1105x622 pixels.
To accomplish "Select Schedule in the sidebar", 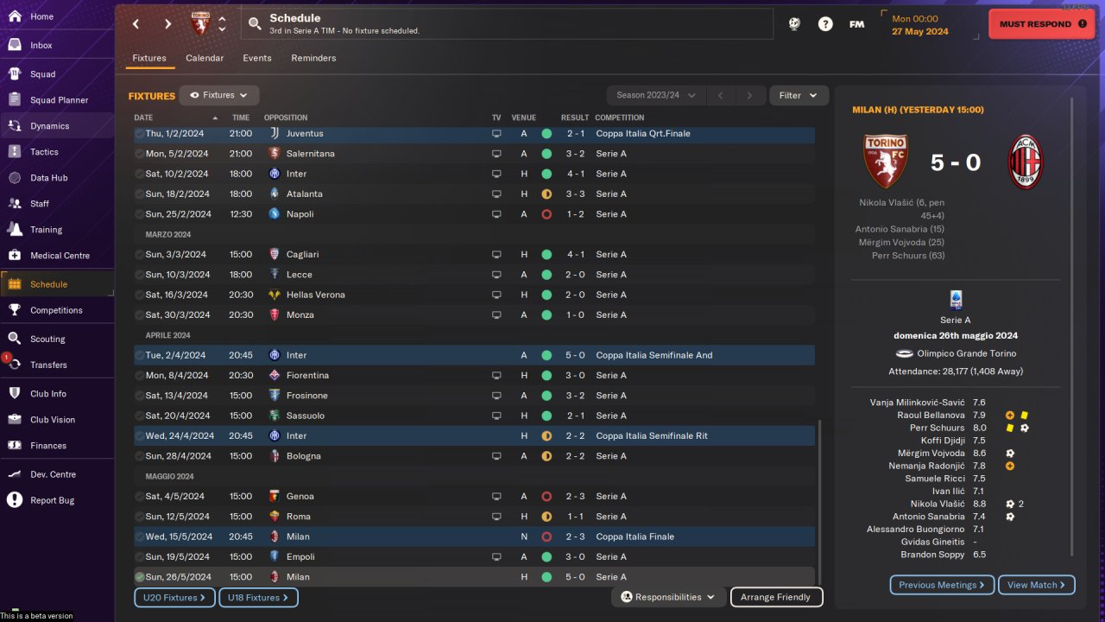I will [x=57, y=284].
